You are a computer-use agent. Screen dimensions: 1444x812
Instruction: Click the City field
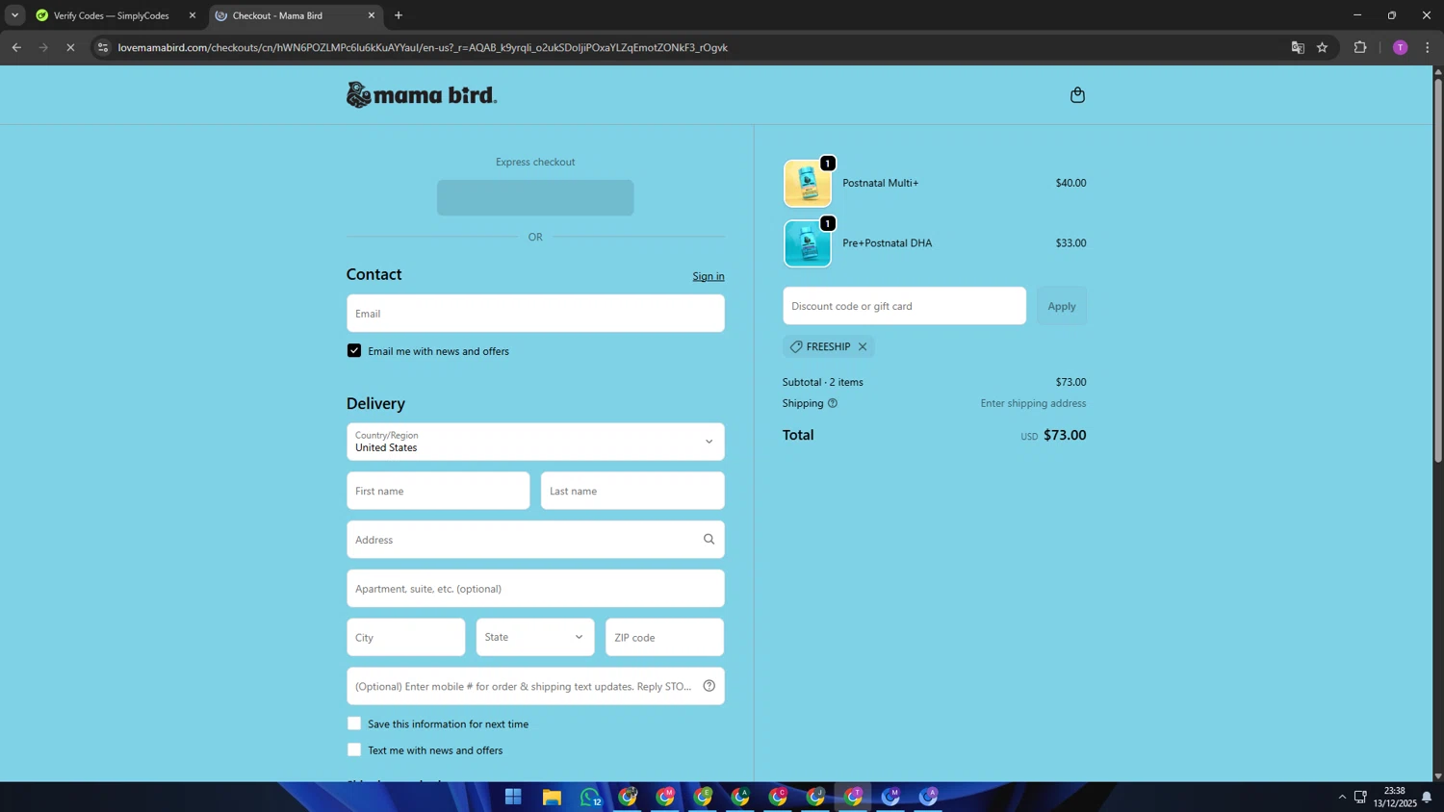[405, 637]
